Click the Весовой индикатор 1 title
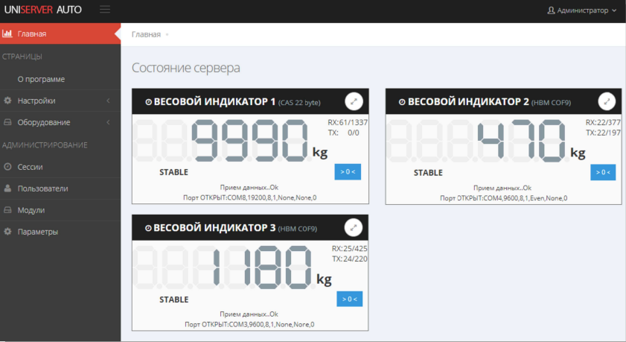 pos(215,102)
